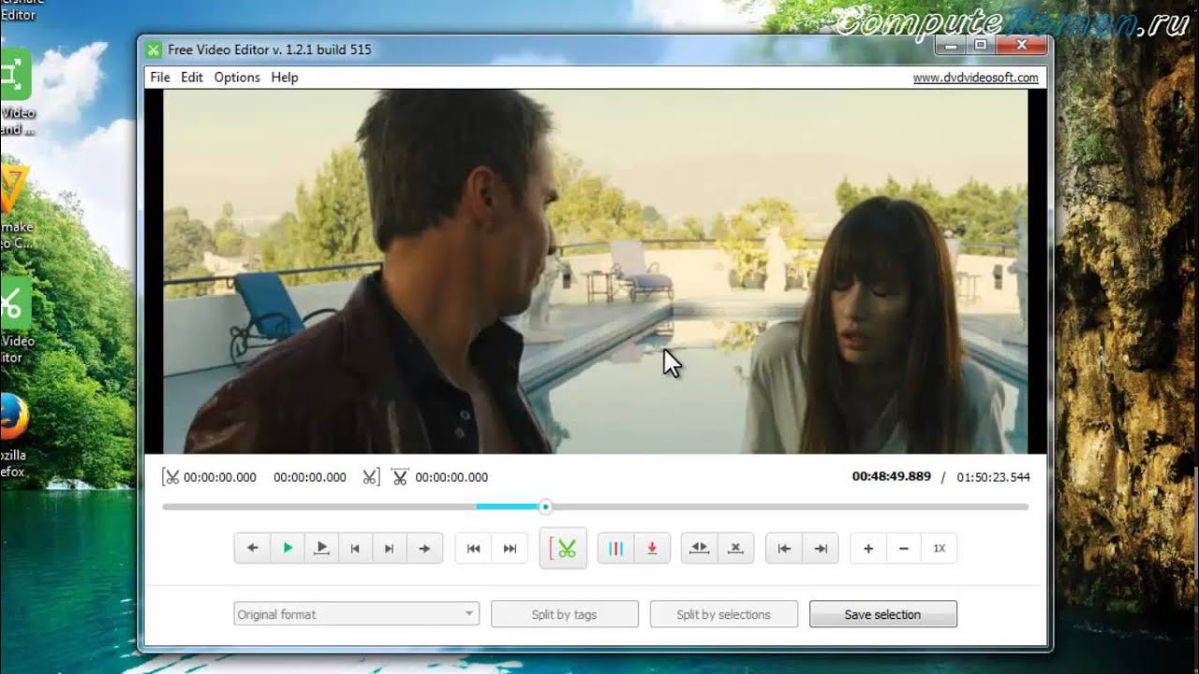Click the Split by selections button
Screen dimensions: 1199x674
click(x=723, y=614)
